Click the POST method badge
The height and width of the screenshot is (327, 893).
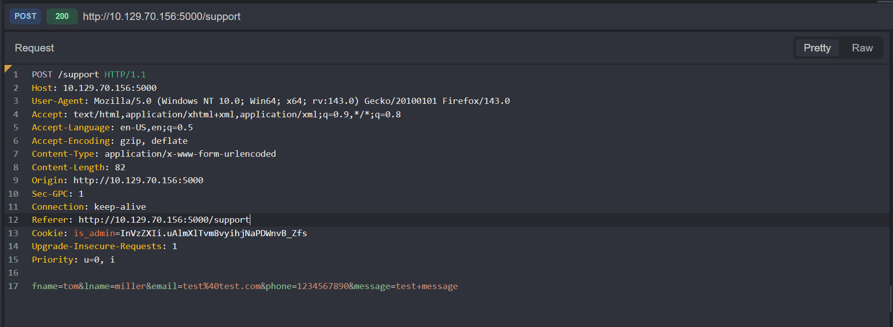click(25, 16)
